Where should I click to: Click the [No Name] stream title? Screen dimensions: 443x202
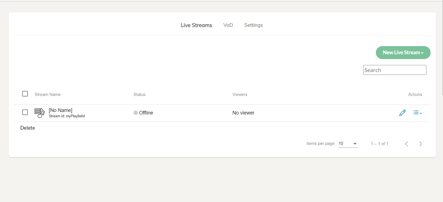[x=60, y=110]
